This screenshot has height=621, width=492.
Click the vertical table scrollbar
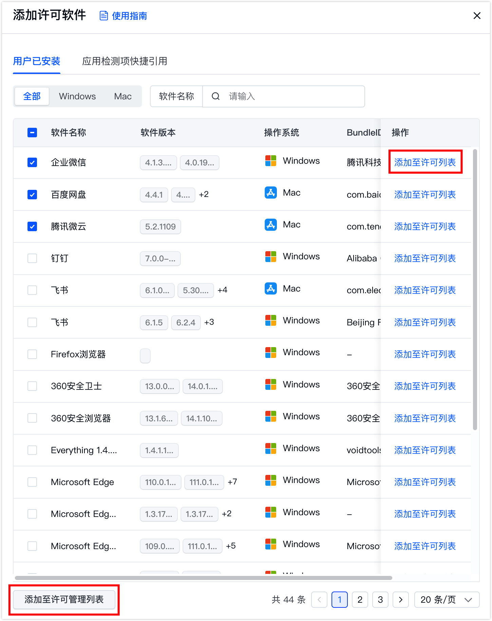tap(475, 290)
